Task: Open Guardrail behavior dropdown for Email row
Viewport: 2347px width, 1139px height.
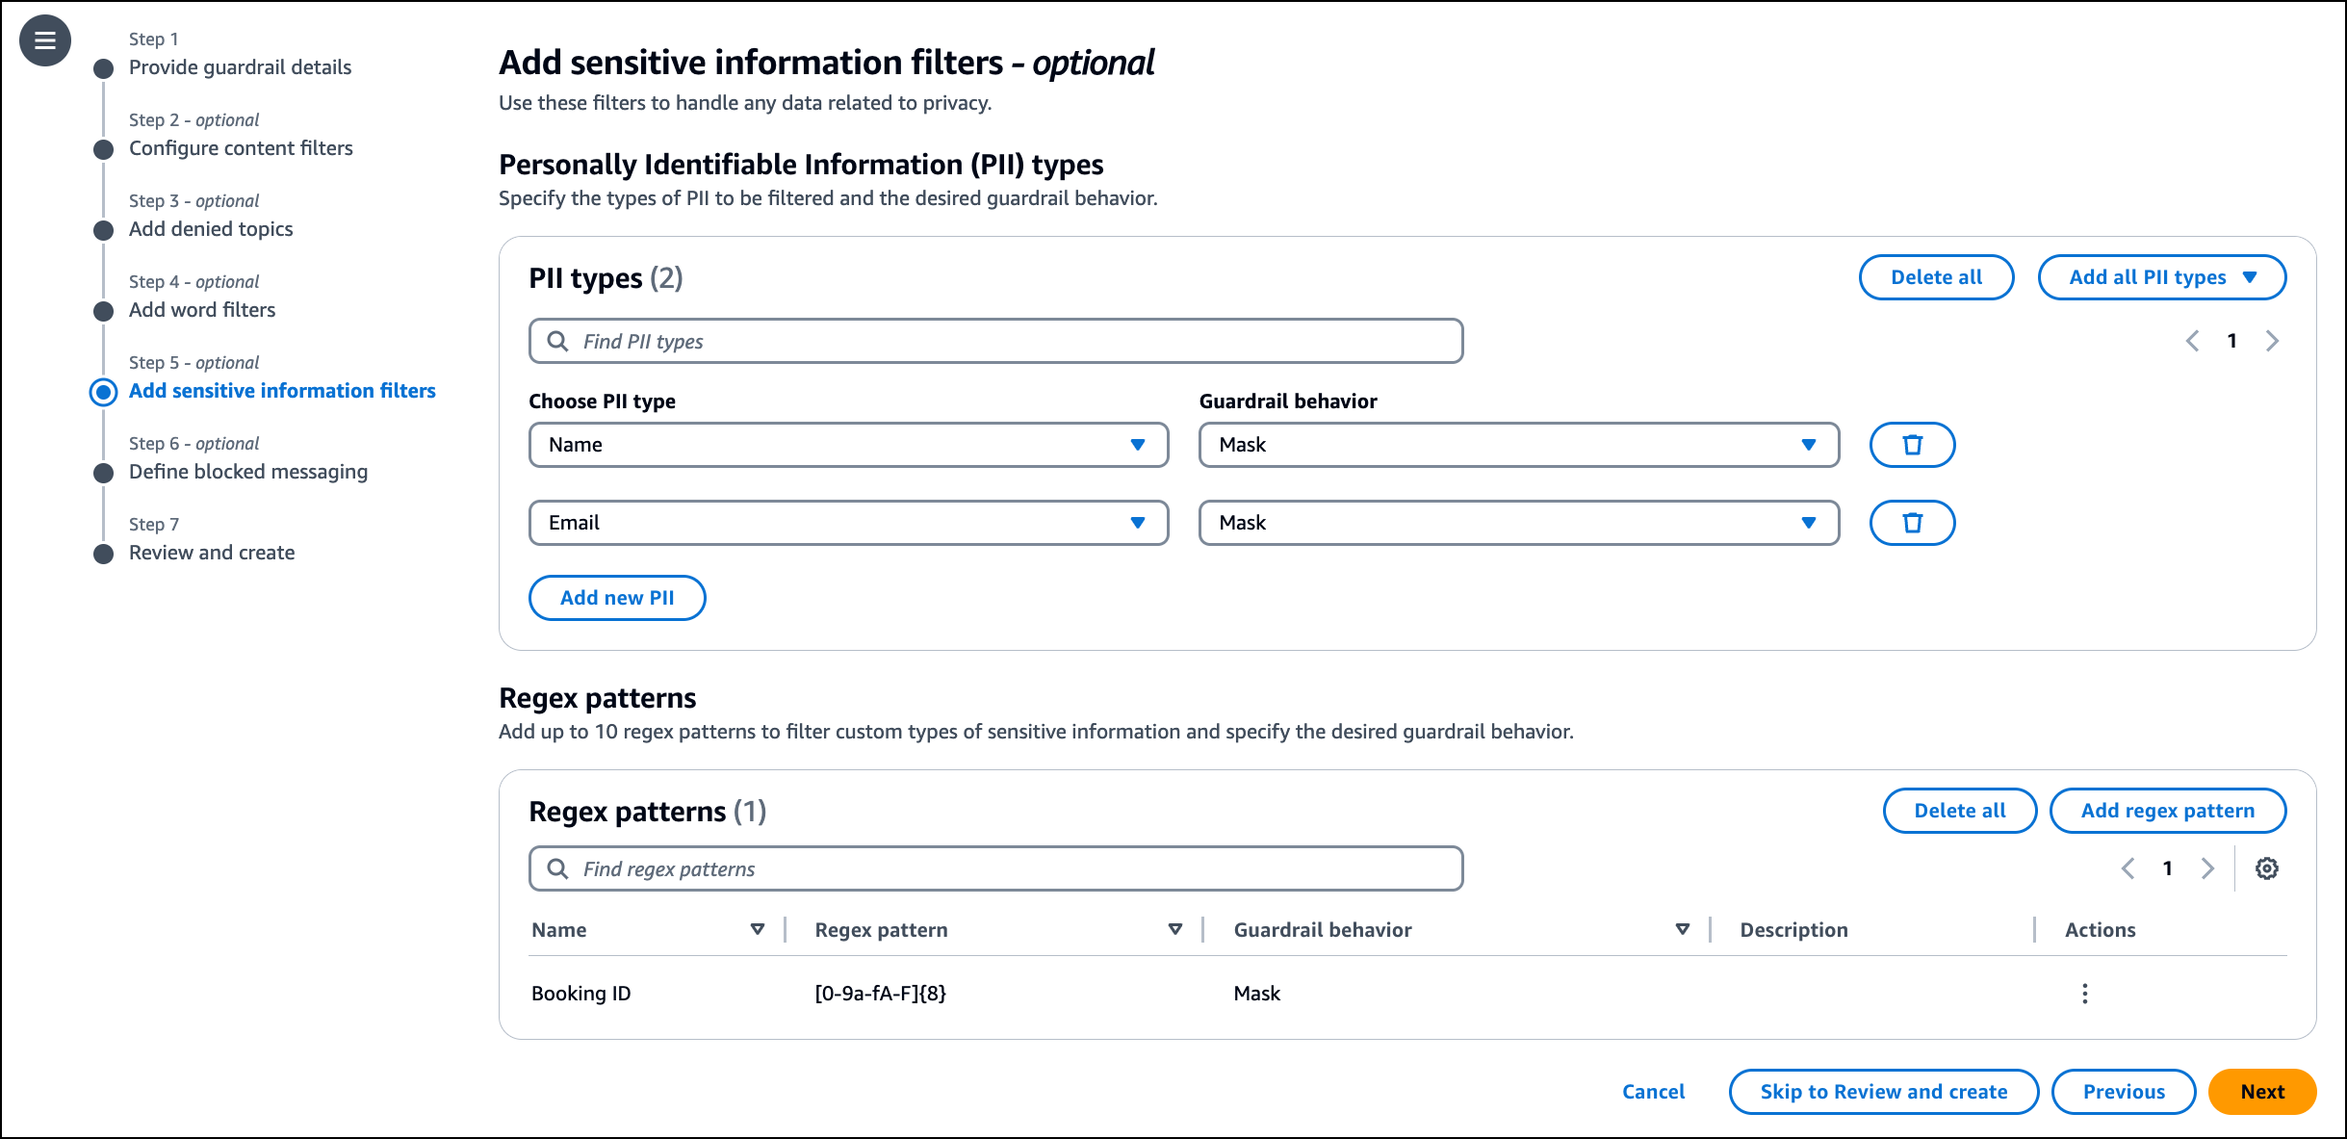Action: pyautogui.click(x=1518, y=523)
